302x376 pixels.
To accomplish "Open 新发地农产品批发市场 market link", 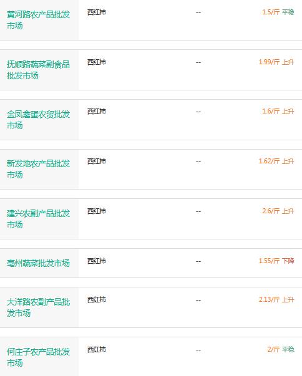I will click(x=38, y=169).
